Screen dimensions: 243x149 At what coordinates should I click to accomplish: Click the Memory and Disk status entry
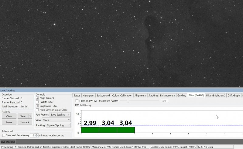pos(120,147)
